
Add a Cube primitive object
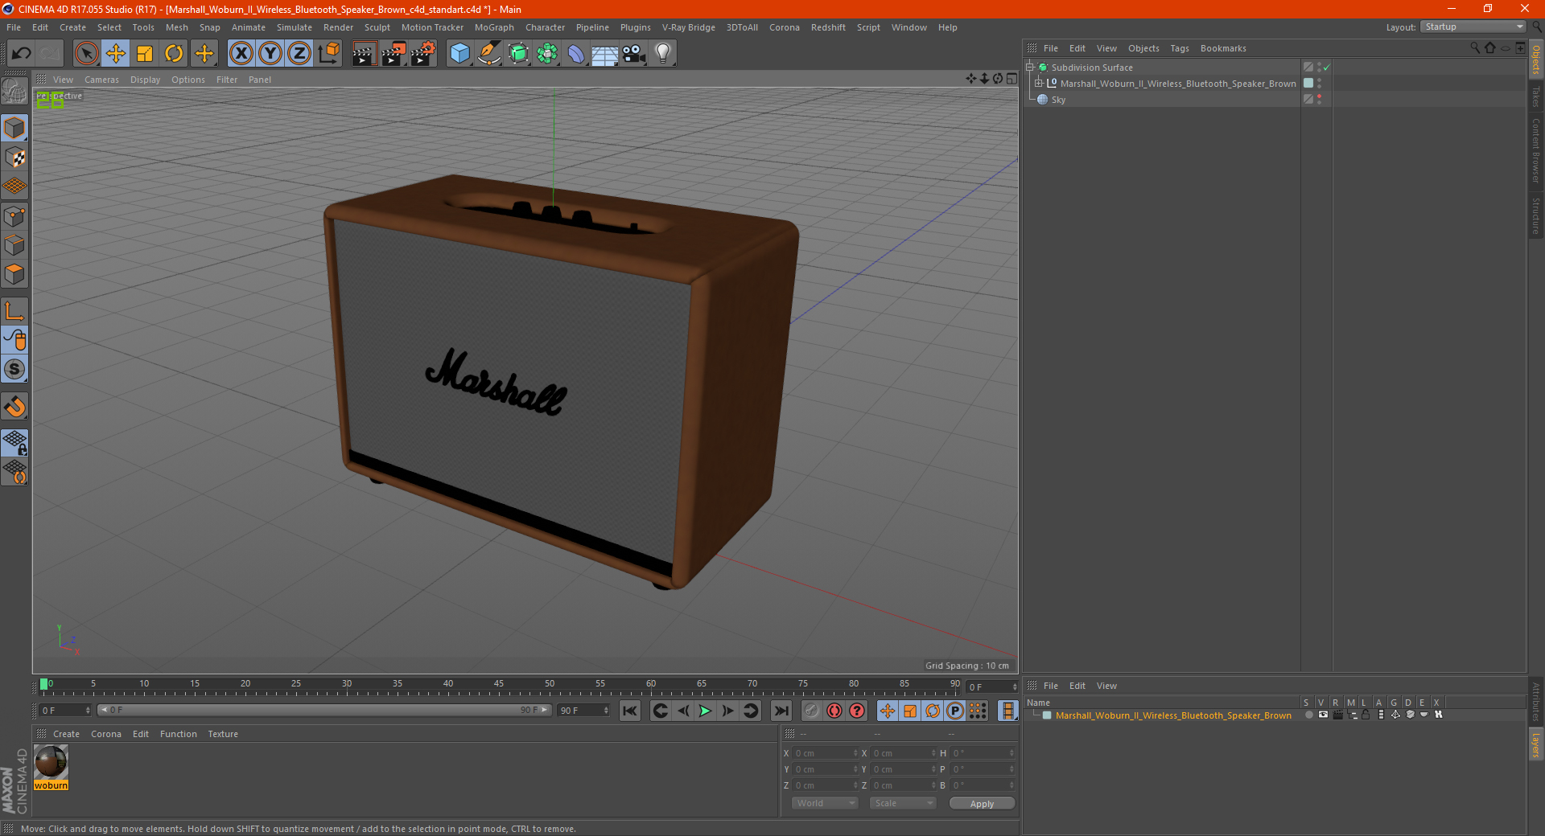(x=459, y=54)
